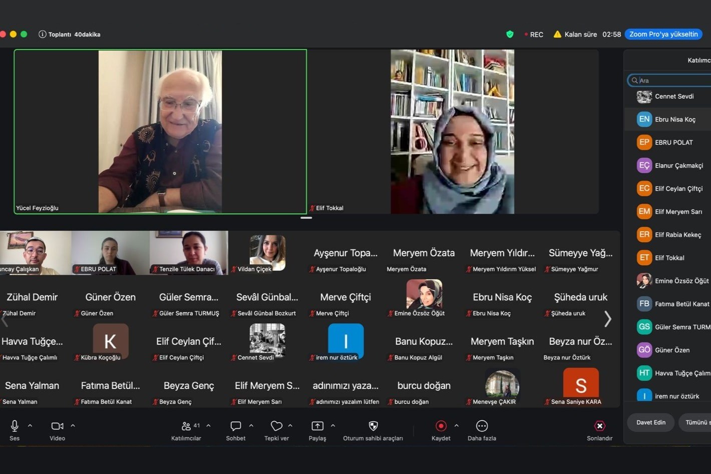Screen dimensions: 711x474
Task: Click Zoom Pro'ya yükseltin button
Action: pyautogui.click(x=663, y=34)
